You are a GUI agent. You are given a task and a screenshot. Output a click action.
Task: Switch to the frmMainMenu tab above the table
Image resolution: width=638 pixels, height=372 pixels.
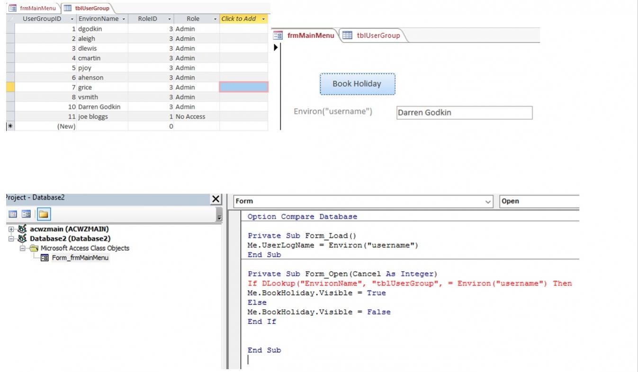coord(33,8)
